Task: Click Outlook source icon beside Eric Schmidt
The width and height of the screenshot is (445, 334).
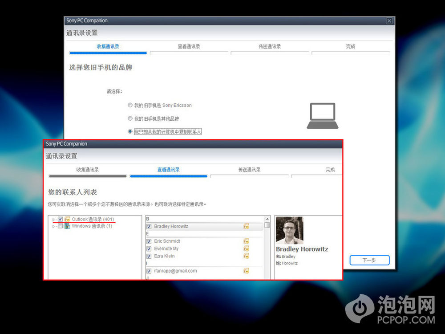Action: [x=247, y=241]
